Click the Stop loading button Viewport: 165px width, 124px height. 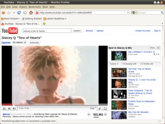(x=25, y=13)
